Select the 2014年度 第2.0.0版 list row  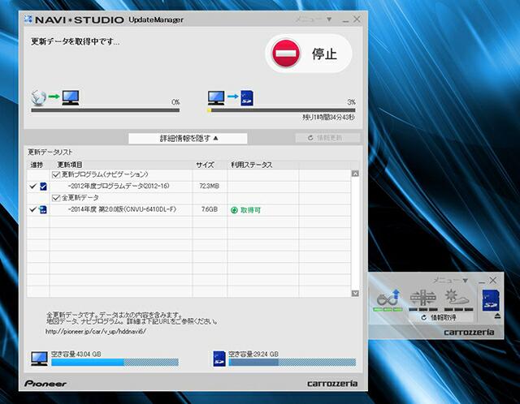[x=122, y=209]
